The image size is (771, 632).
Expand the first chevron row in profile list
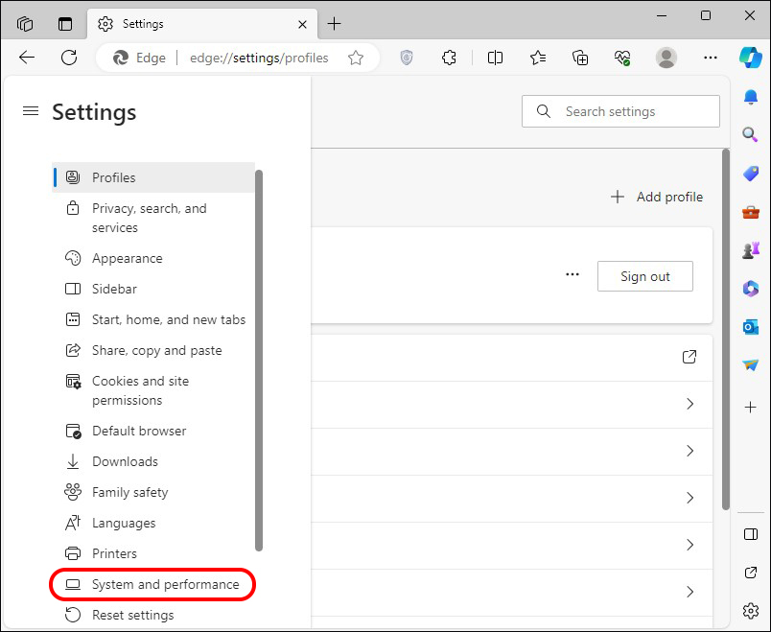point(689,405)
